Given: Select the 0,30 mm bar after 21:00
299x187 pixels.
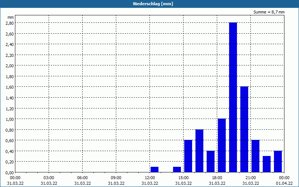Looking at the screenshot, I should pyautogui.click(x=266, y=164).
